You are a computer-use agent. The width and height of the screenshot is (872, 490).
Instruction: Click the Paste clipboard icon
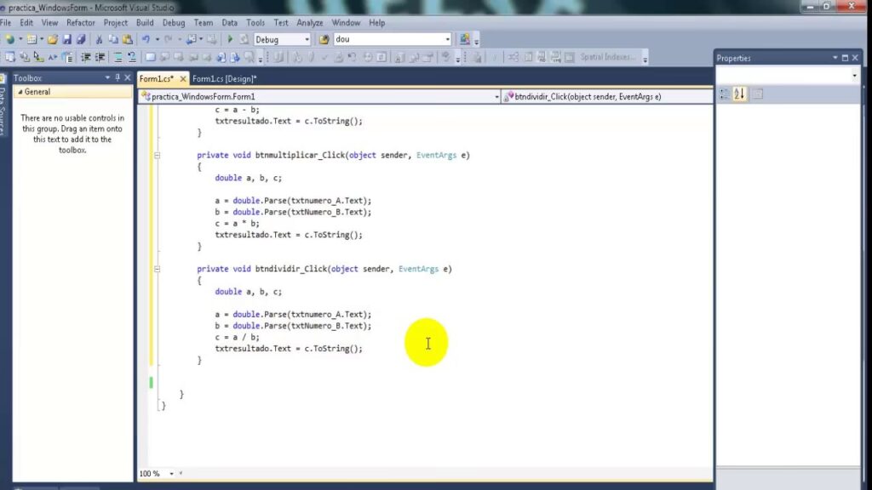[x=125, y=39]
